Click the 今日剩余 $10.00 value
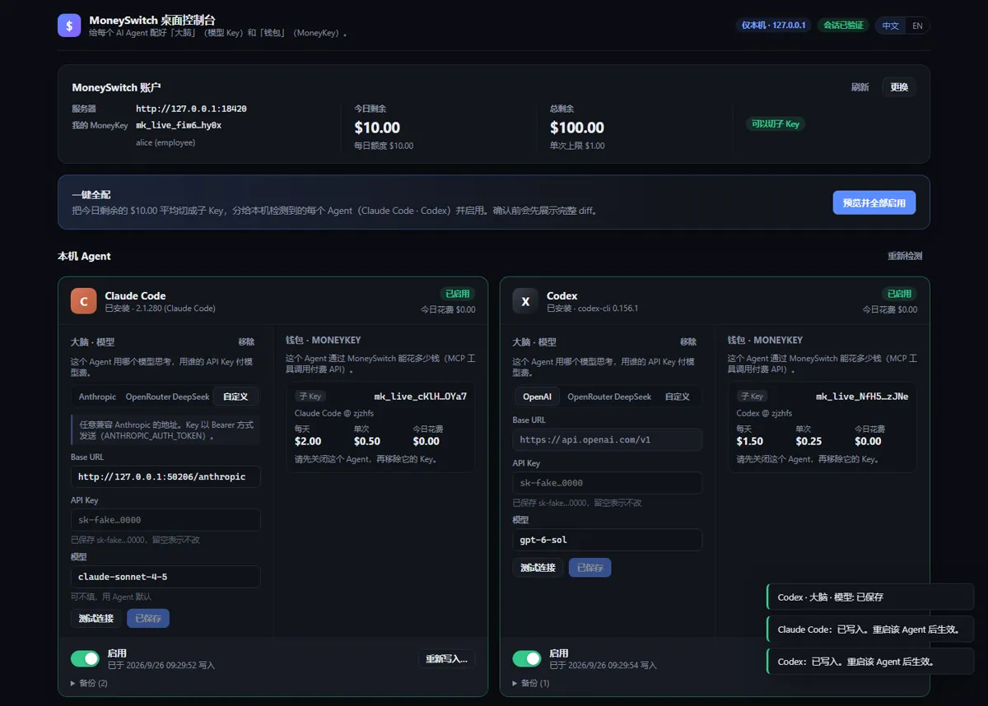The height and width of the screenshot is (706, 988). click(x=377, y=128)
